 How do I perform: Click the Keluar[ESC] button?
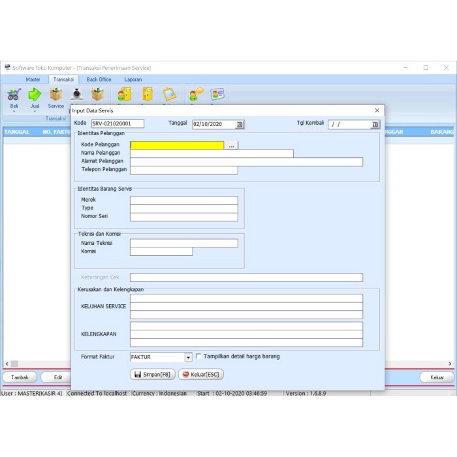pos(201,374)
